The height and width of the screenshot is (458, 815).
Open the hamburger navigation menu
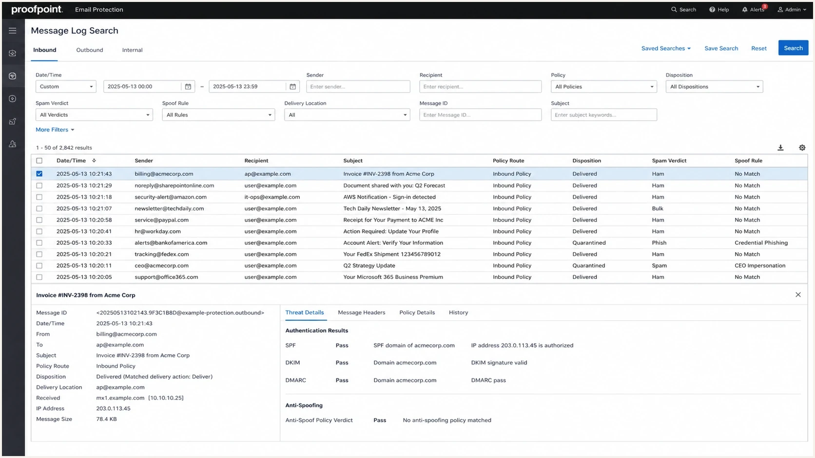[13, 31]
